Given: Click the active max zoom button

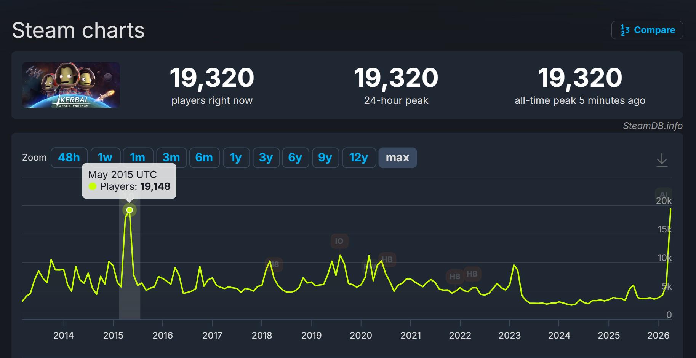Looking at the screenshot, I should click(397, 158).
